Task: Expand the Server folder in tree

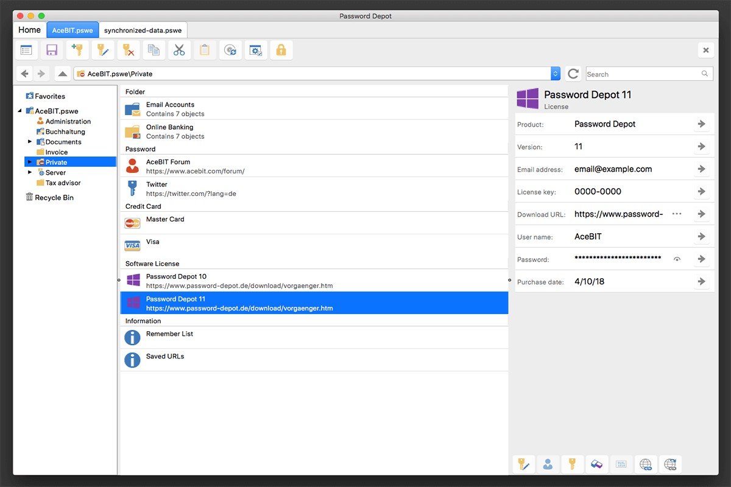Action: coord(30,172)
